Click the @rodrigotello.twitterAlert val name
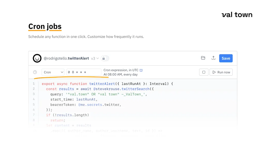Image resolution: width=266 pixels, height=159 pixels. (x=66, y=58)
